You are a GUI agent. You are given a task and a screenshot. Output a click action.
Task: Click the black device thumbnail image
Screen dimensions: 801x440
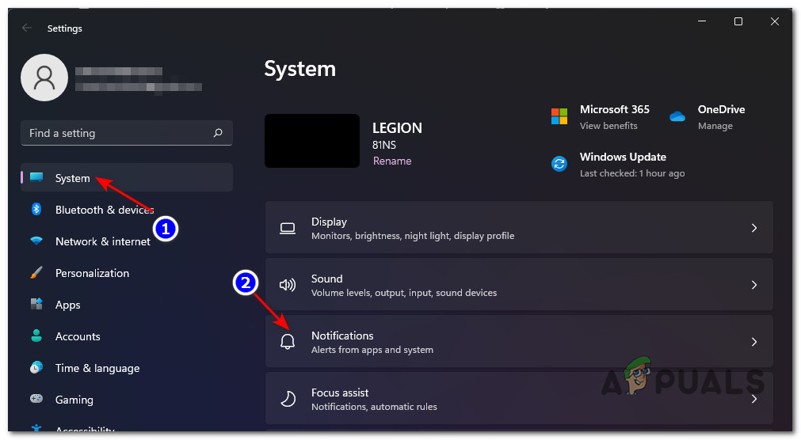312,141
